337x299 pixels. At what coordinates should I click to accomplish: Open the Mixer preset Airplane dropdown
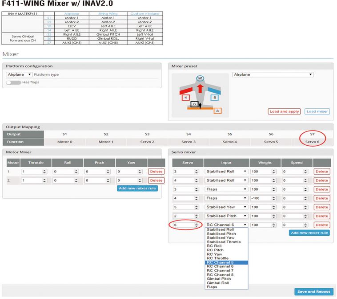[x=273, y=74]
